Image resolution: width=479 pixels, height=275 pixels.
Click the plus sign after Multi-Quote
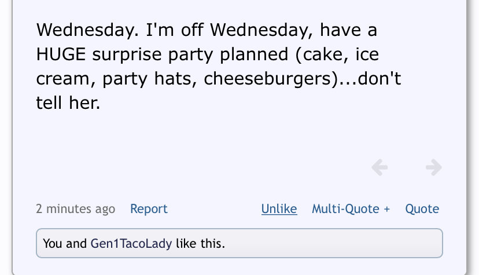pos(387,209)
